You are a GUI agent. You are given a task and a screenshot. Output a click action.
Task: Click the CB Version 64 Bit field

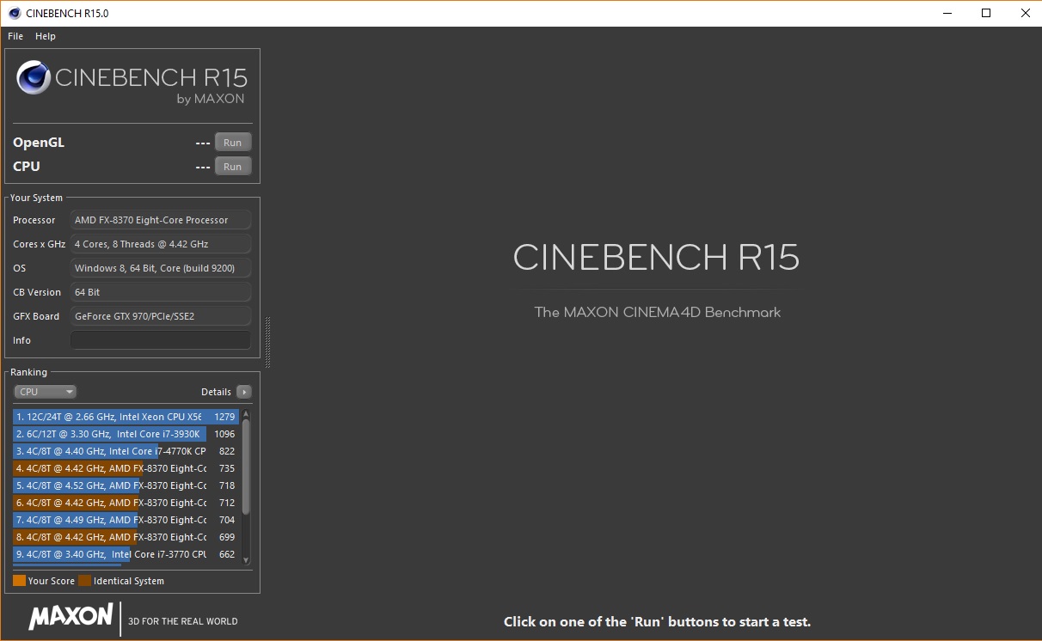tap(161, 292)
